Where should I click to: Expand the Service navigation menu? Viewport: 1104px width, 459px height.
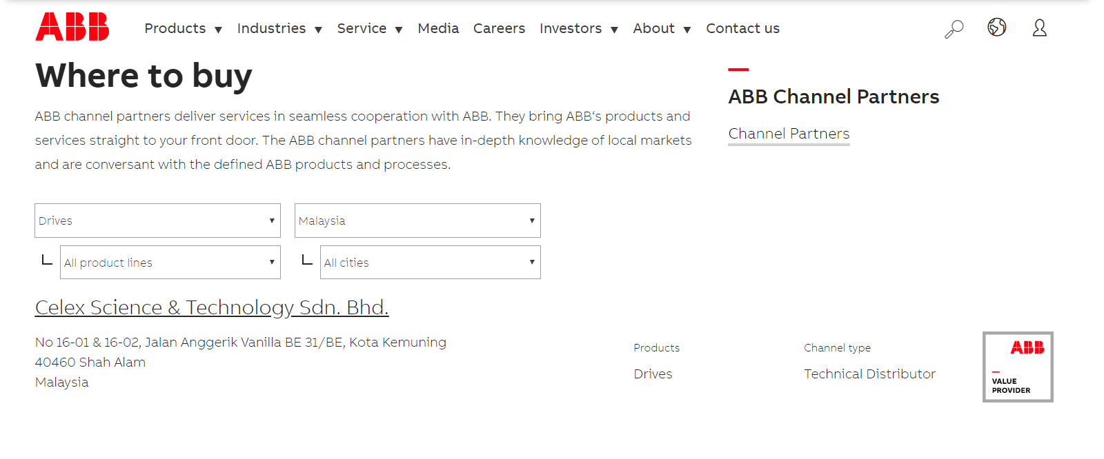coord(370,28)
